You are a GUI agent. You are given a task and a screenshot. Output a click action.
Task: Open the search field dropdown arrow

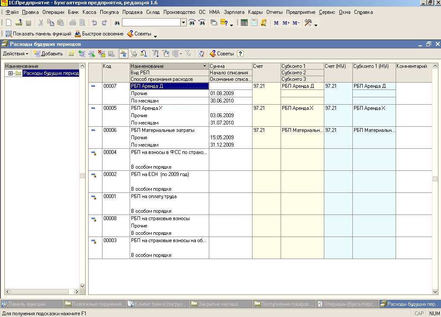pos(183,22)
